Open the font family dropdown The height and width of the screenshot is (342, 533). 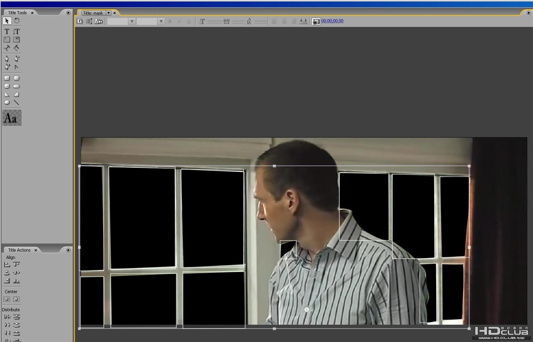click(x=121, y=21)
